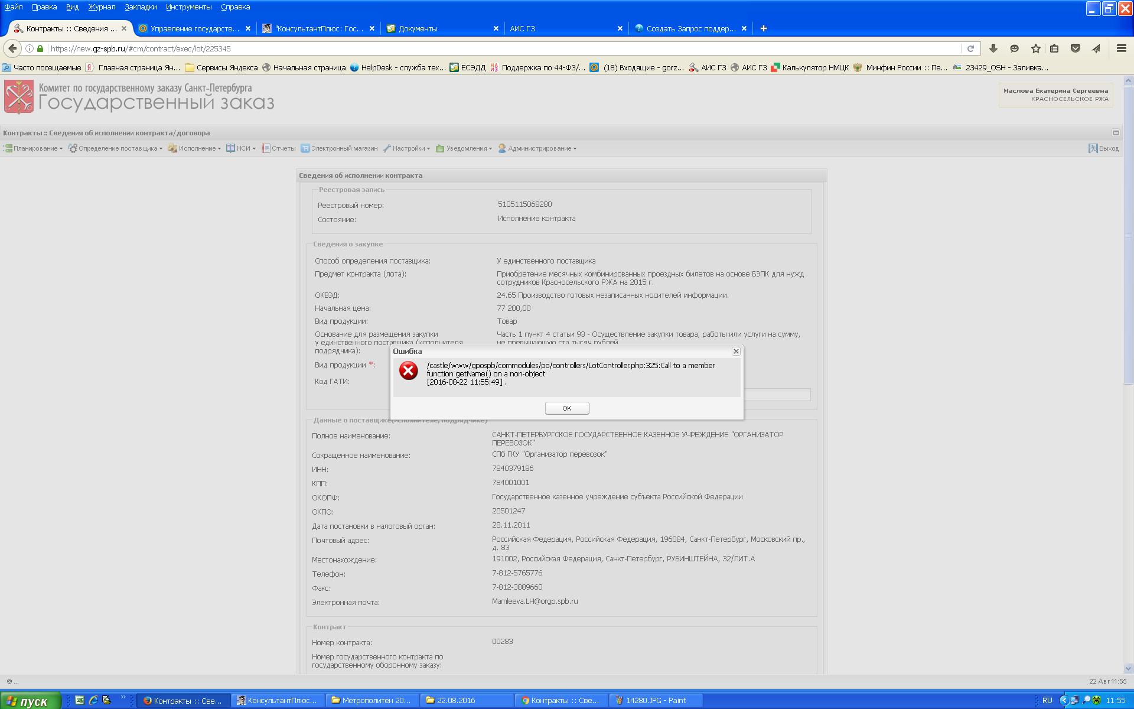This screenshot has width=1134, height=709.
Task: Close the Ошибка dialog with X
Action: [736, 351]
